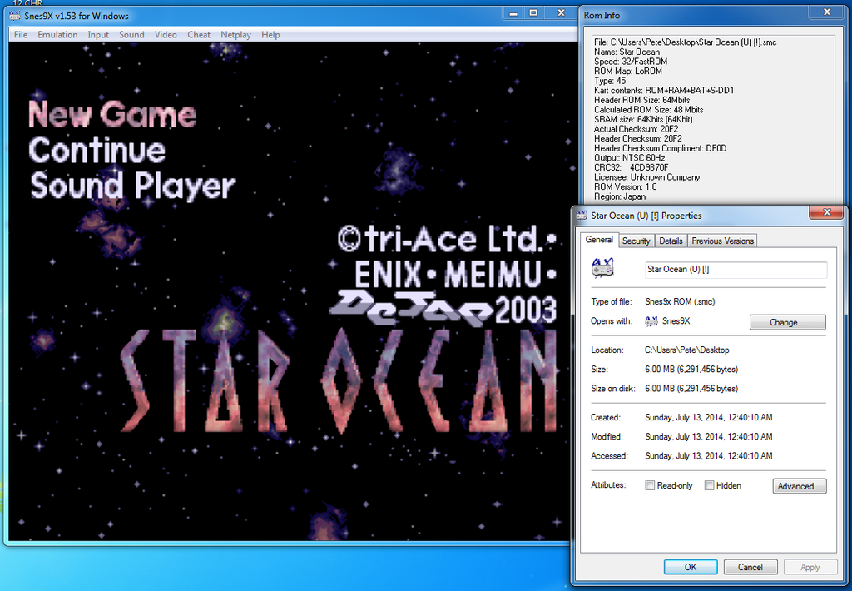852x591 pixels.
Task: Open Advanced... attributes settings
Action: click(x=799, y=486)
